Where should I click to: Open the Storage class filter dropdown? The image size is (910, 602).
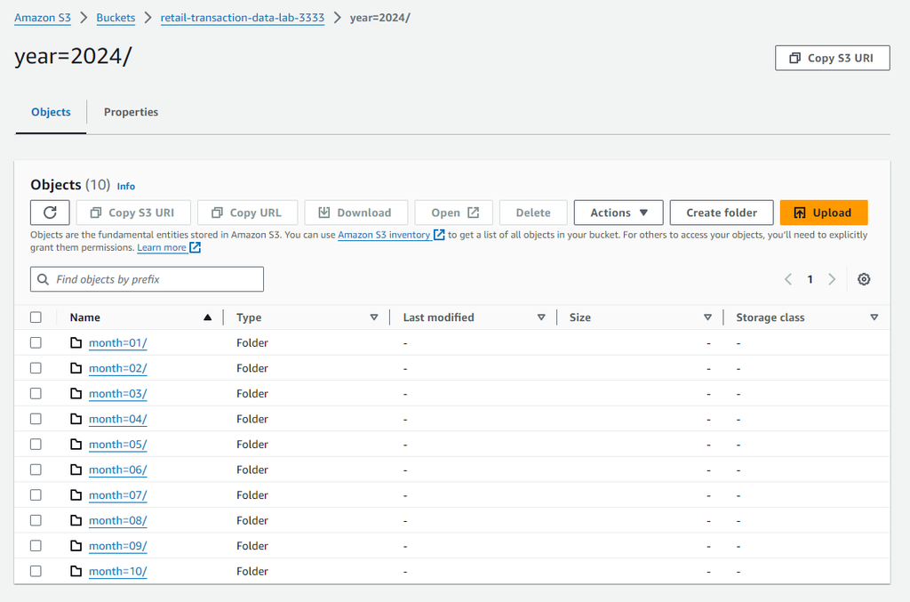pos(874,317)
